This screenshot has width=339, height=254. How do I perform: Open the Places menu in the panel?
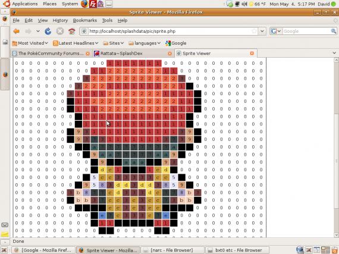tap(49, 4)
